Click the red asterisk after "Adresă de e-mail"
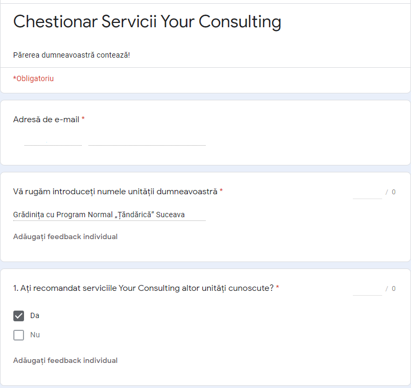The height and width of the screenshot is (388, 411). (x=83, y=120)
